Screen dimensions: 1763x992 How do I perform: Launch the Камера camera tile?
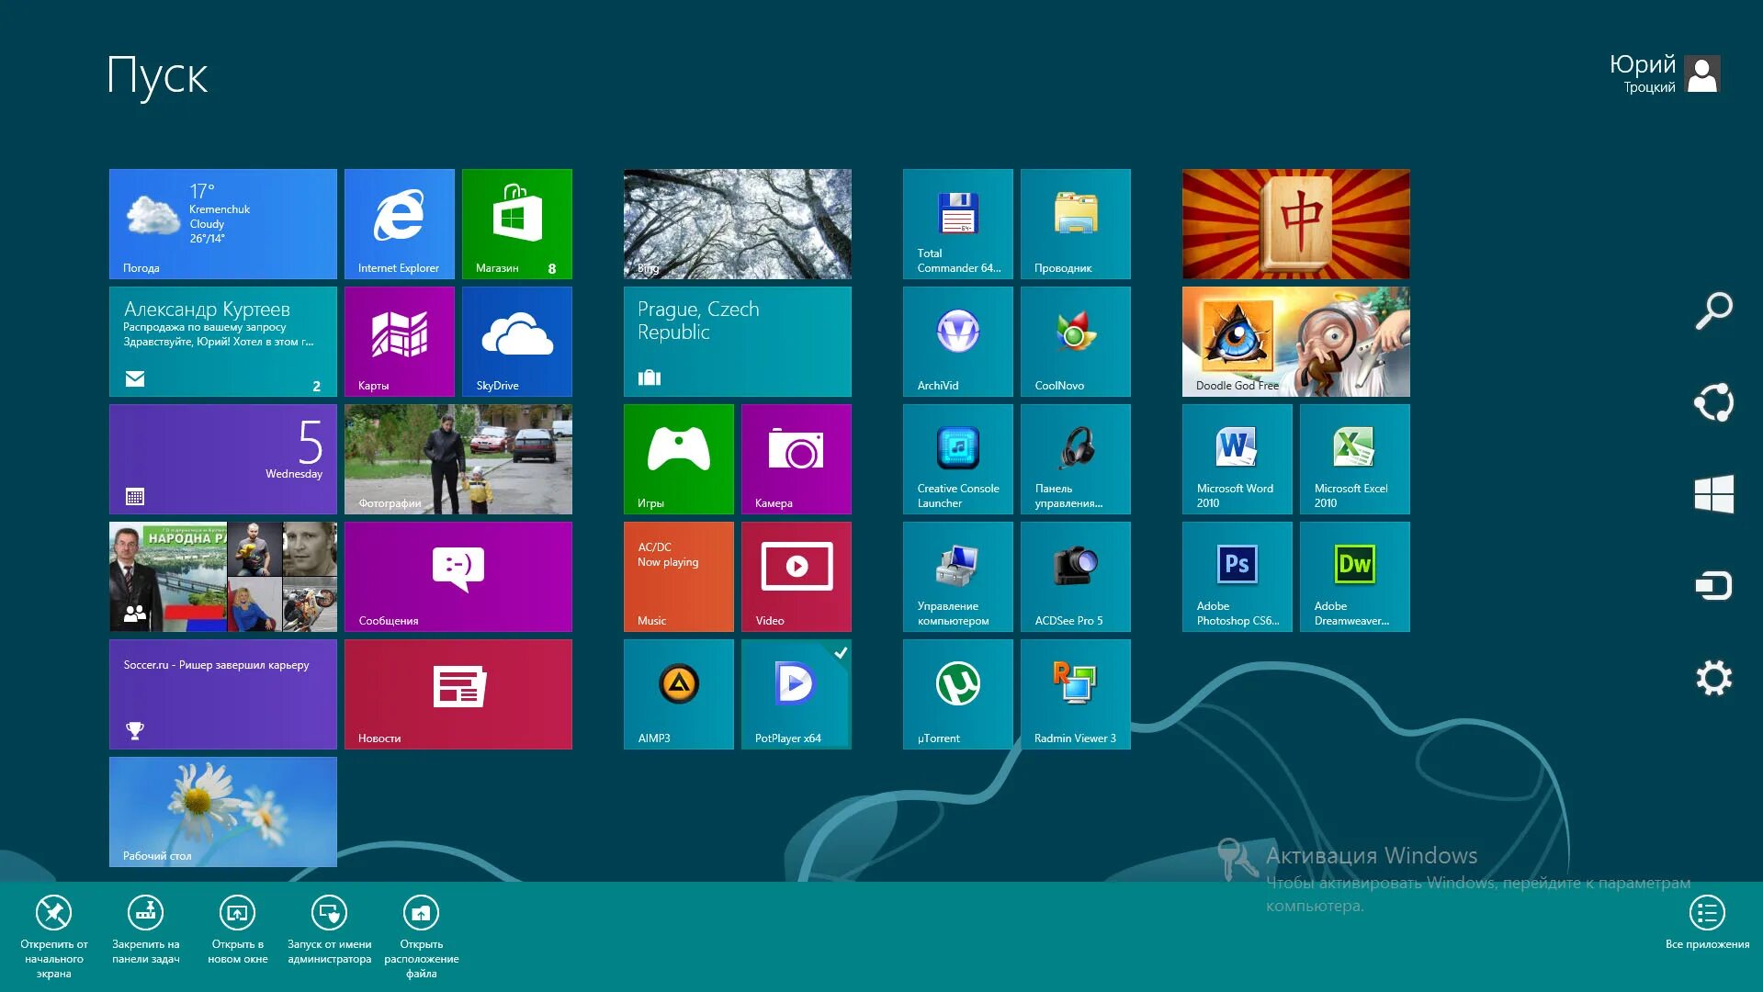point(797,459)
